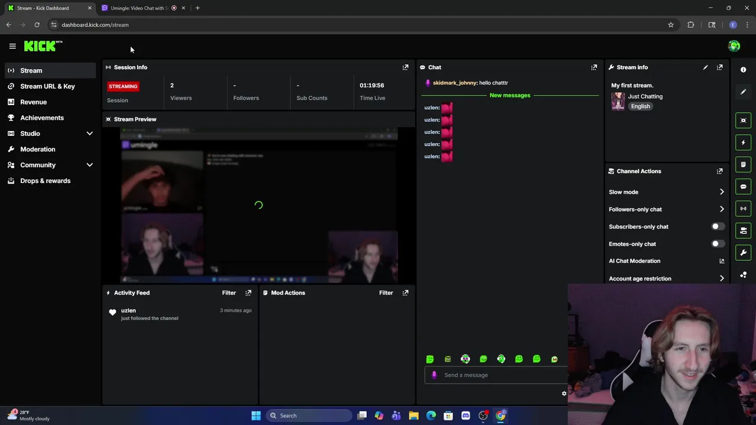756x425 pixels.
Task: Click the Just Chatting category thumbnail
Action: [618, 102]
